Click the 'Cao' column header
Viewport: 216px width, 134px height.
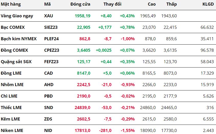click(x=152, y=4)
